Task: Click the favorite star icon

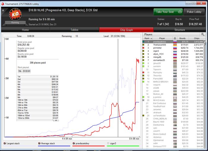Action: coord(3,10)
